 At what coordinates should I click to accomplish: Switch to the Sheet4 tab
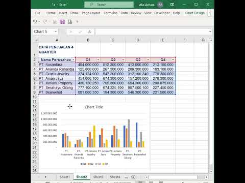(x=115, y=177)
